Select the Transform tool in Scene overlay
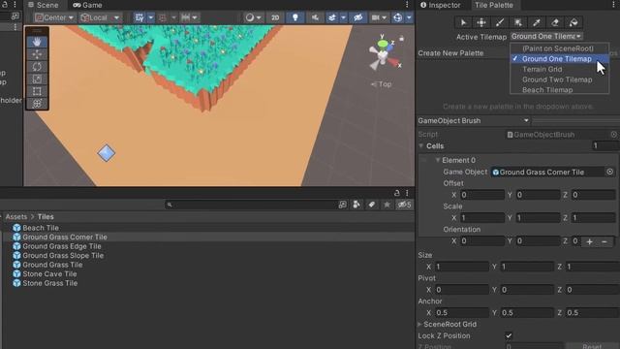 37,104
